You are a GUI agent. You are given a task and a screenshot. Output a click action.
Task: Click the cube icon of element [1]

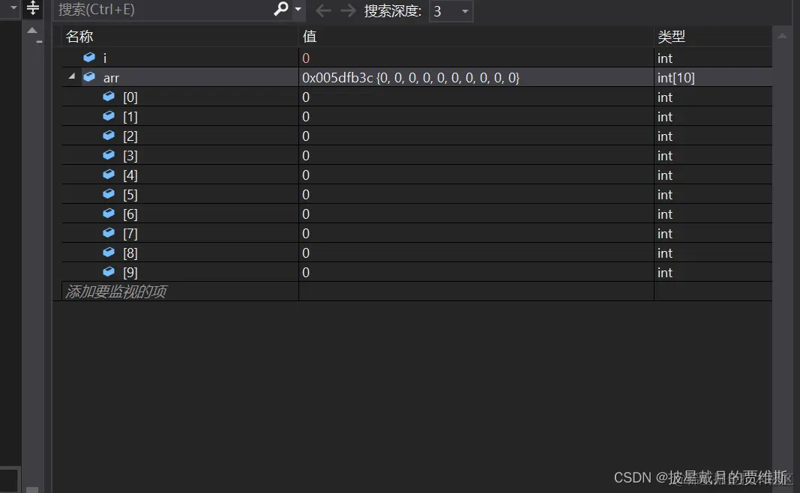point(109,115)
